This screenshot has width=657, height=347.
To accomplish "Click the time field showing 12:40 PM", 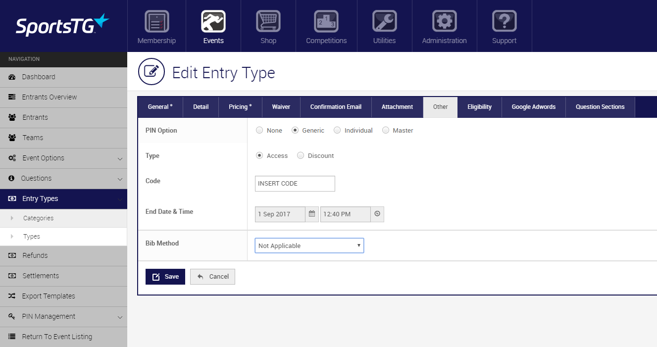I will pyautogui.click(x=346, y=214).
